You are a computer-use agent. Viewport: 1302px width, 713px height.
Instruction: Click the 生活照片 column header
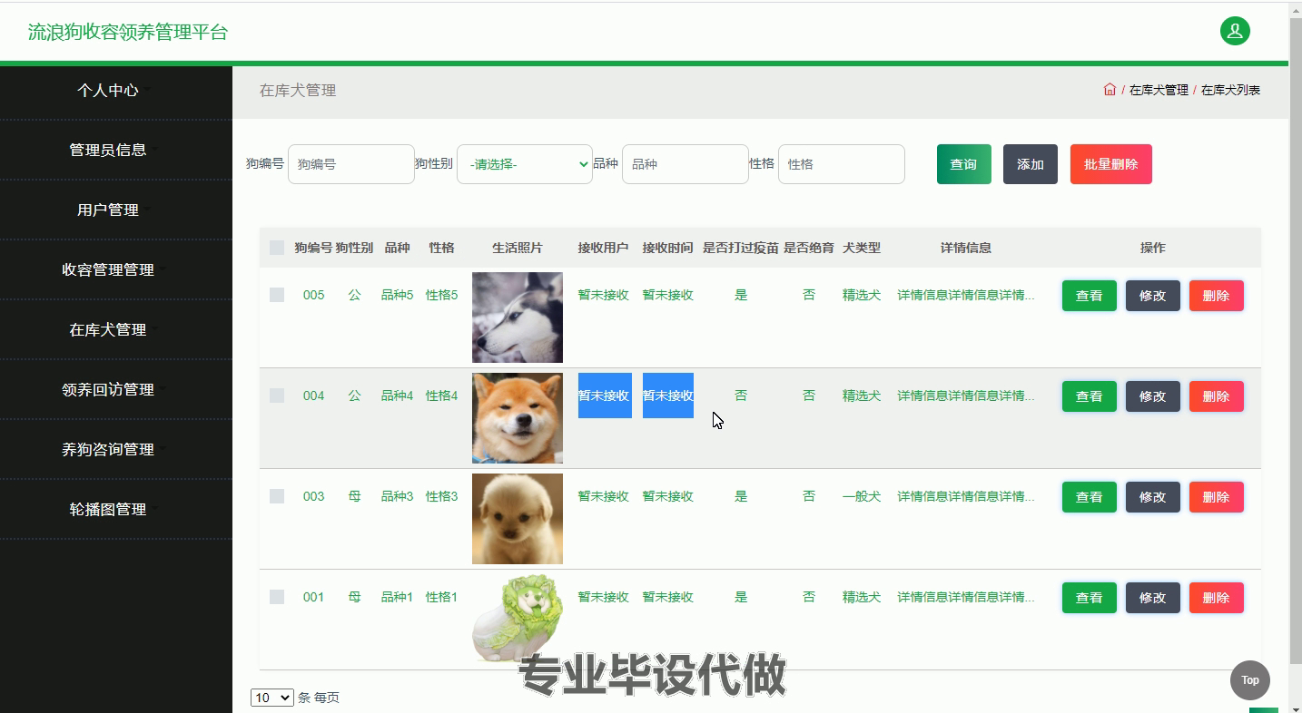(518, 248)
